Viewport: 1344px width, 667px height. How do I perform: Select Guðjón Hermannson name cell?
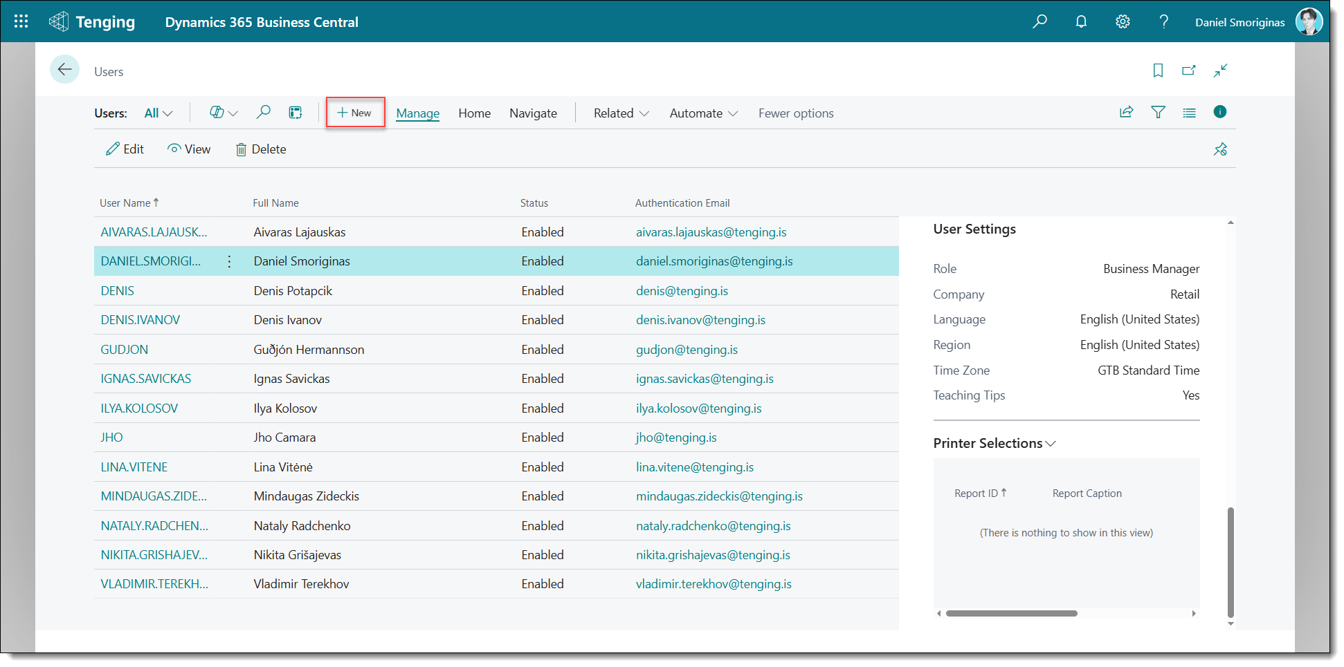(309, 350)
